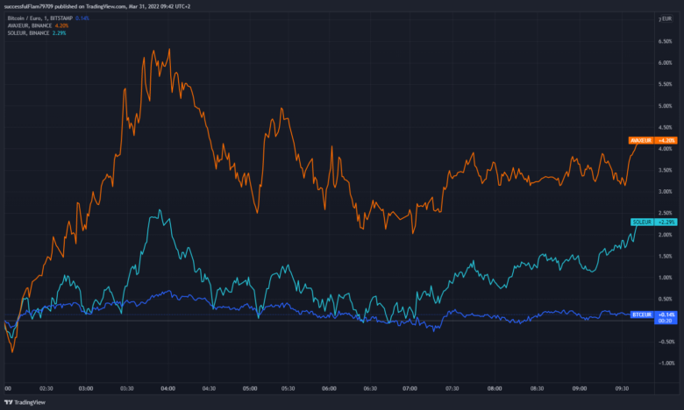Click the 06:30 time axis marker
The width and height of the screenshot is (684, 410).
click(370, 389)
